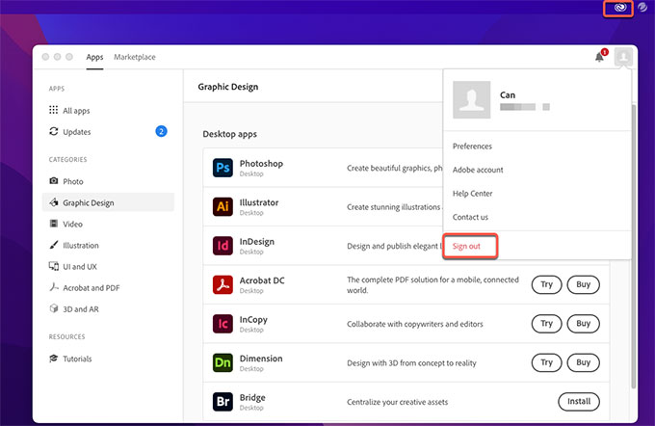Click the Desktop apps heading
The height and width of the screenshot is (426, 655).
pyautogui.click(x=230, y=134)
